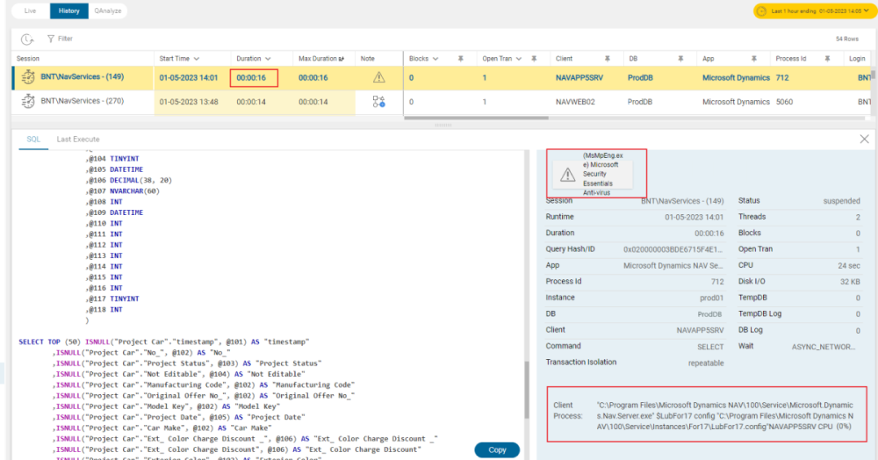Click client NAVAPP5SRV in the highlighted row
The width and height of the screenshot is (878, 460).
(579, 78)
